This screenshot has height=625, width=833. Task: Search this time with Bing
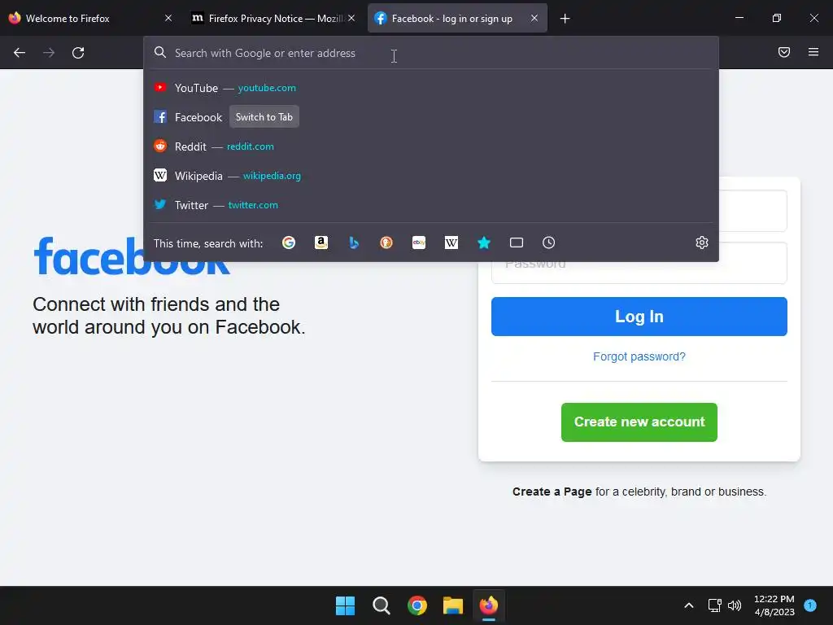click(x=354, y=243)
